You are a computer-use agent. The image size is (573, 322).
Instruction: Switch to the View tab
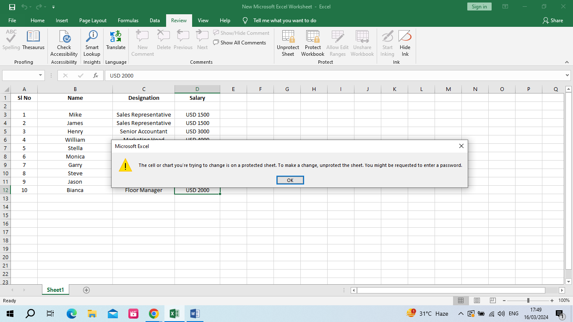[x=203, y=21]
